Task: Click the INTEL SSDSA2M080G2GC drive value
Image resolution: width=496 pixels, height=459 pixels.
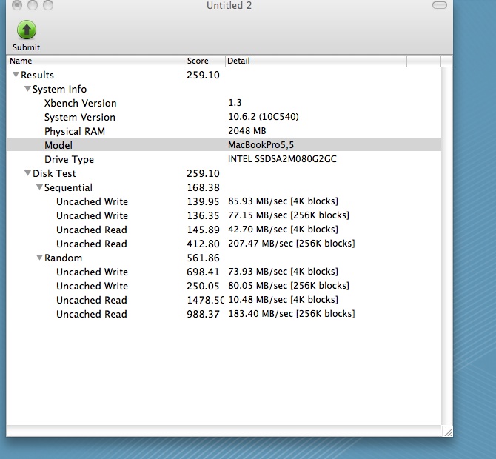Action: tap(282, 159)
